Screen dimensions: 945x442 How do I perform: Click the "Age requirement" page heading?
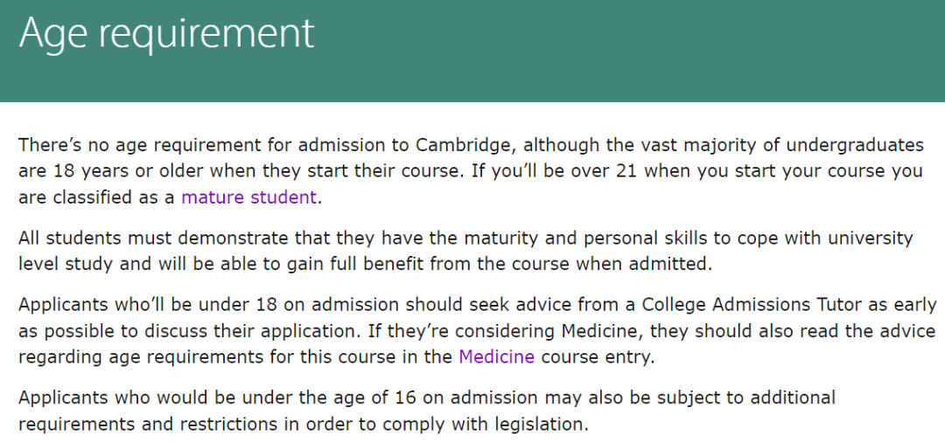coord(166,33)
